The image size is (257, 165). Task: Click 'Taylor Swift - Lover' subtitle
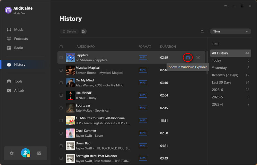click(x=89, y=136)
